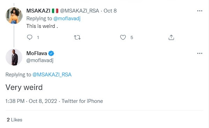Viewport: 209px width, 128px height.
Task: Click MoFlava's blue verified badge
Action: coord(51,53)
